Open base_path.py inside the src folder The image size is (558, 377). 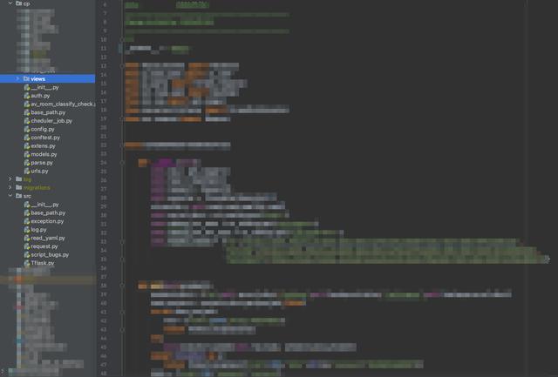click(48, 212)
